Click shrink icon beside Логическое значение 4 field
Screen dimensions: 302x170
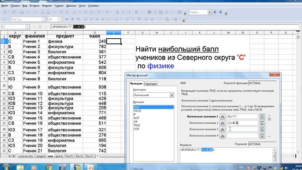coord(262,136)
